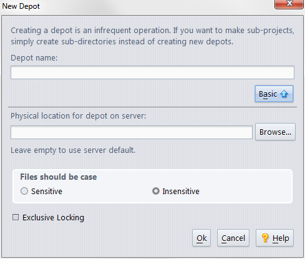Click the Sensitive label text
The height and width of the screenshot is (259, 305).
point(47,191)
